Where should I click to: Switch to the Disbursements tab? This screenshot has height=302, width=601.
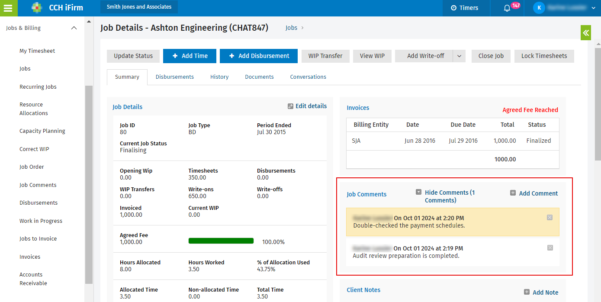point(175,77)
